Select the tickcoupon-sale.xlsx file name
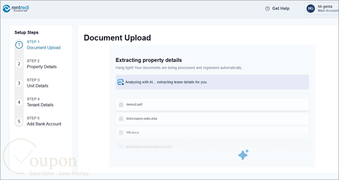This screenshot has width=339, height=180. pos(142,118)
